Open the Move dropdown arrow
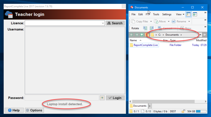The image size is (211, 117). [x=169, y=22]
